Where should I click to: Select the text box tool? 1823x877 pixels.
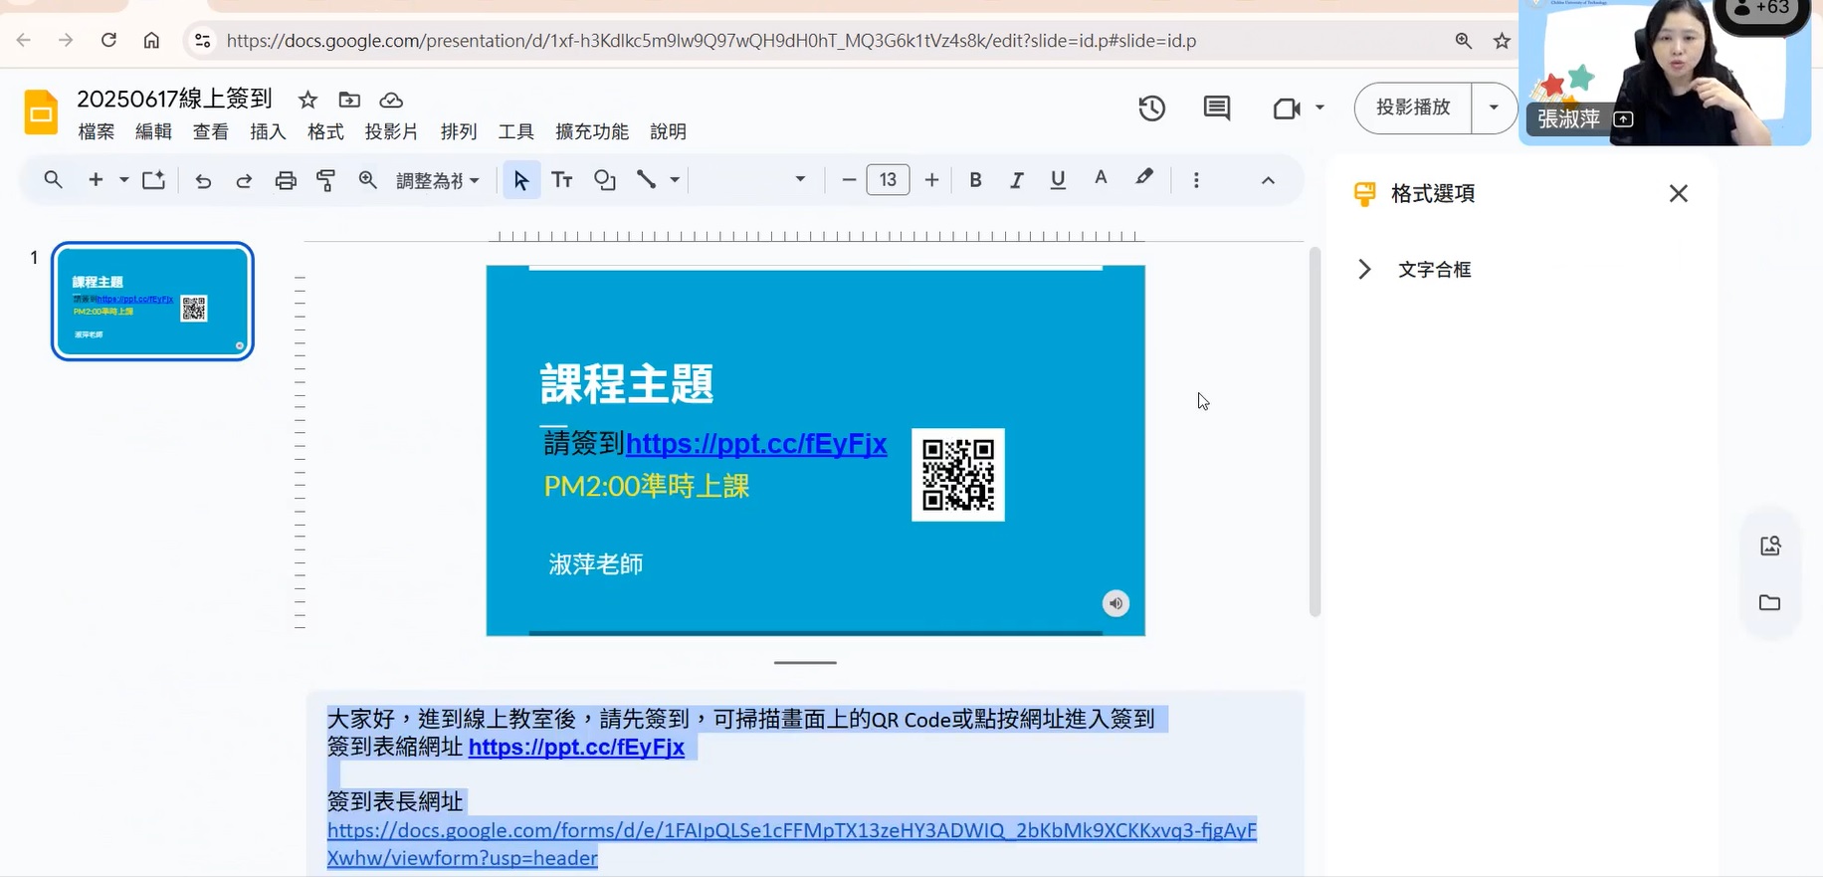click(562, 180)
